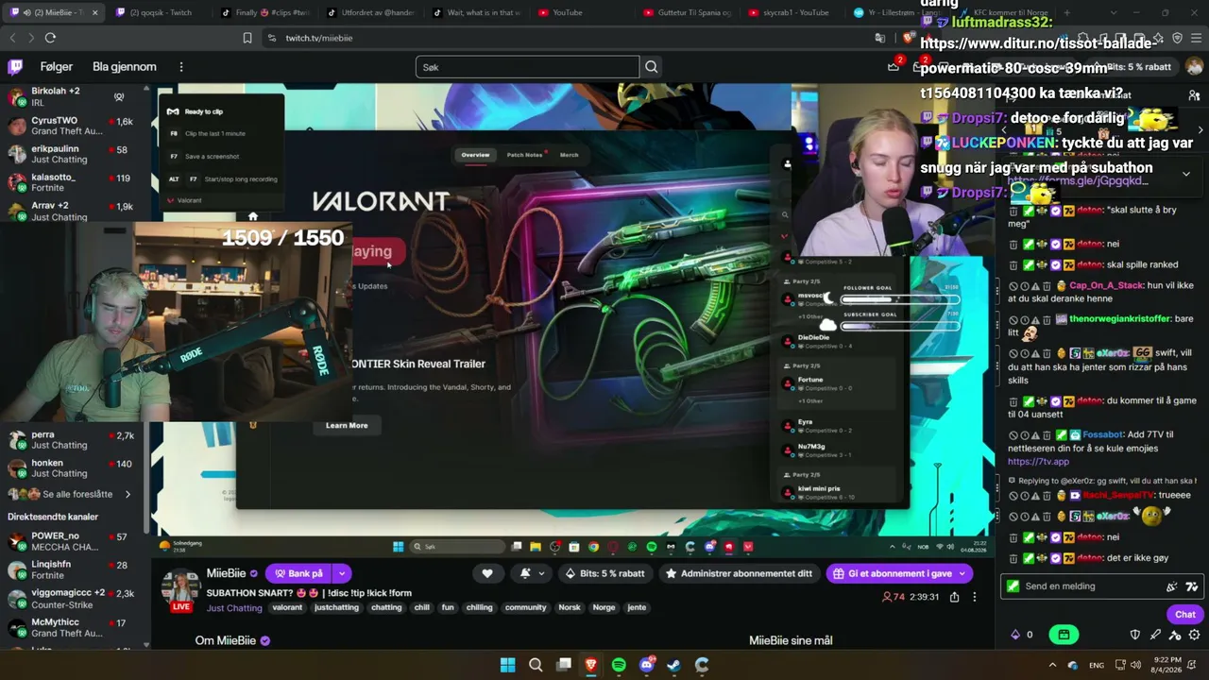This screenshot has height=680, width=1209.
Task: Open POWER_no channel in sidebar
Action: coord(74,541)
